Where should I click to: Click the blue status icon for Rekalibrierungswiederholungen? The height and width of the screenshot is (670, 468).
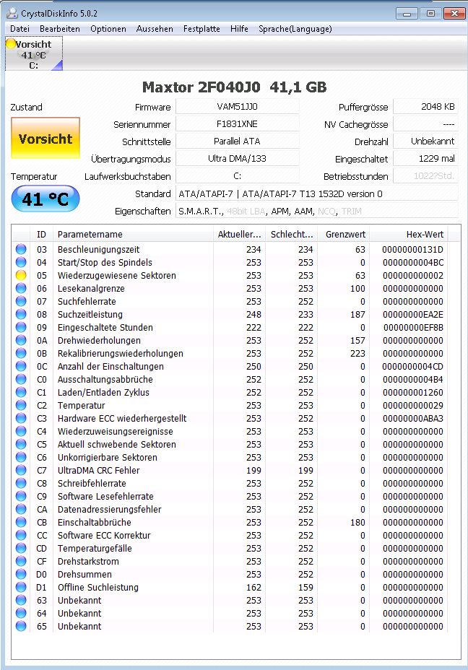(21, 353)
